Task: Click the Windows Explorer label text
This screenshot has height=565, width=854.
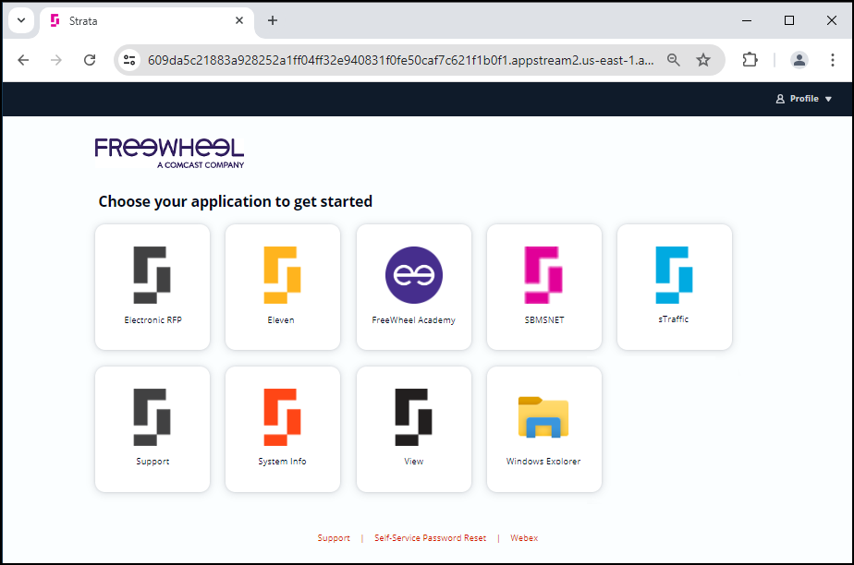Action: coord(543,461)
